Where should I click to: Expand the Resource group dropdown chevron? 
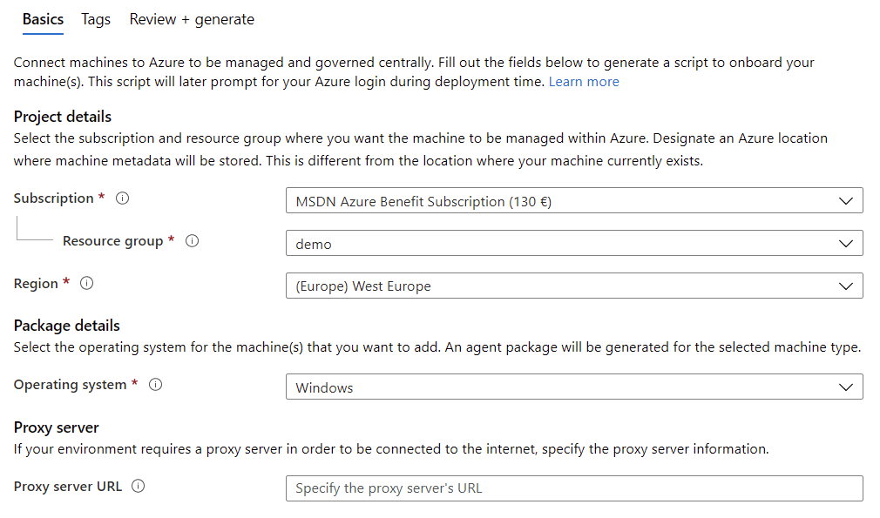(846, 243)
